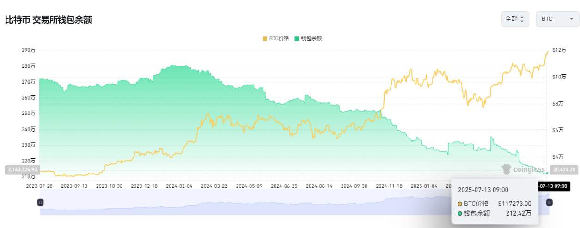Toggle the BTC价格 legend series
This screenshot has width=580, height=228.
click(279, 38)
